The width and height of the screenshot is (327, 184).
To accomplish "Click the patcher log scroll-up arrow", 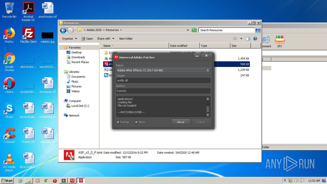I will click(208, 99).
